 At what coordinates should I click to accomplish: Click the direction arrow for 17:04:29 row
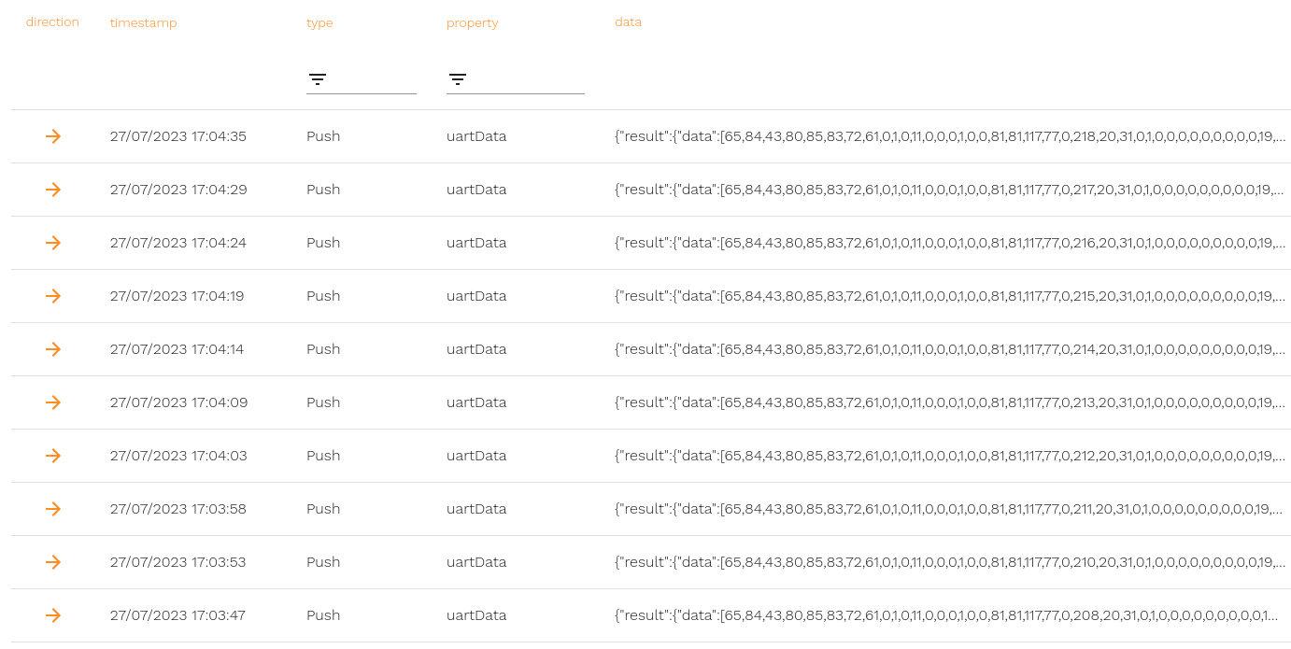click(x=53, y=190)
